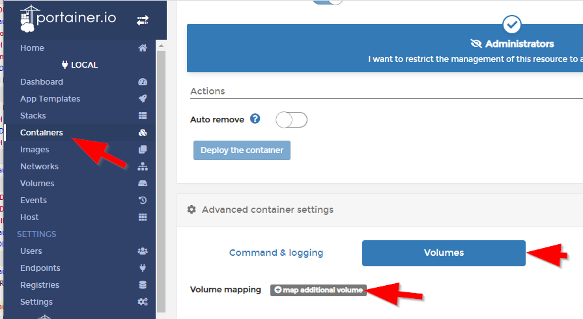Viewport: 583px width, 319px height.
Task: Open the Command & logging tab
Action: point(276,253)
